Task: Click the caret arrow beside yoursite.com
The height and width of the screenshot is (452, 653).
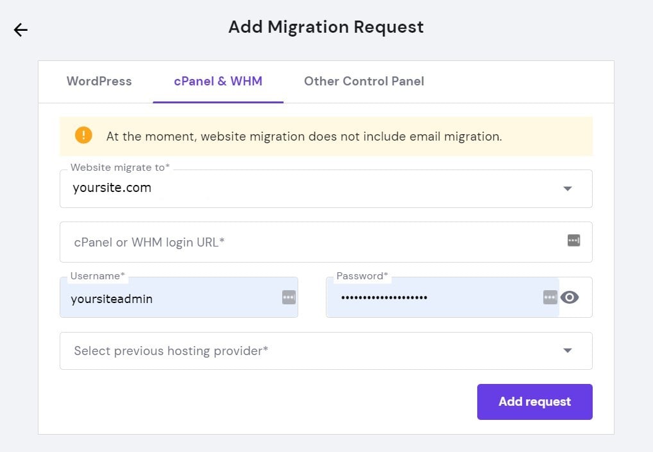Action: pos(567,188)
